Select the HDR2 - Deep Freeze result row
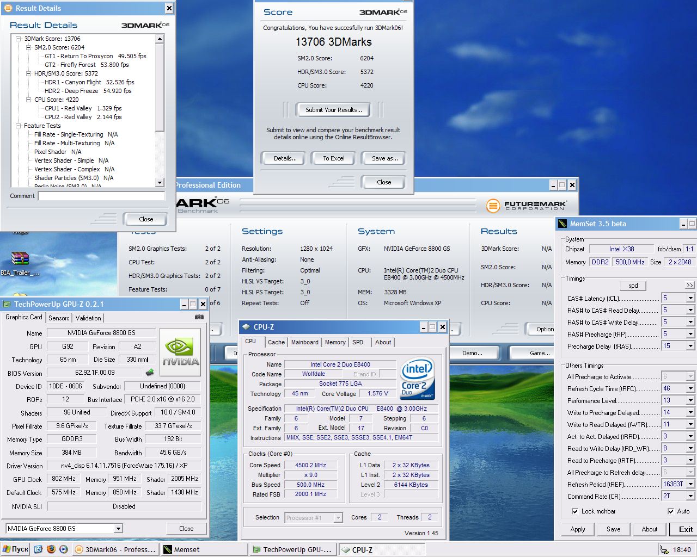Screen dimensions: 697x557 tap(88, 91)
